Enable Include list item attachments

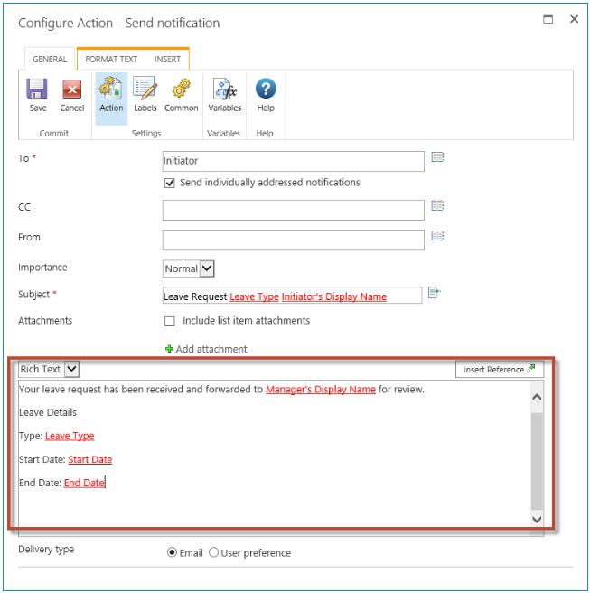coord(169,321)
